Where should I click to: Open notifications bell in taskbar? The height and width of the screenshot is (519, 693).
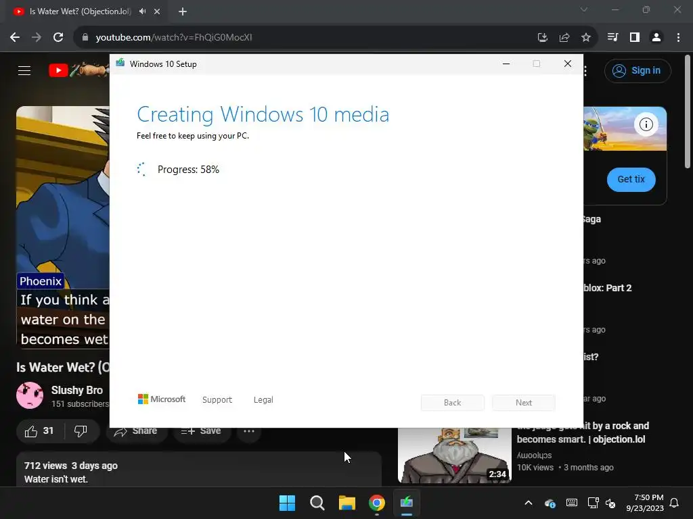(675, 503)
